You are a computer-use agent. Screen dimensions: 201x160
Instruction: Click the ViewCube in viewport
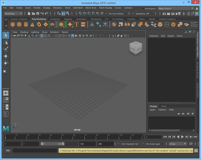click(135, 47)
